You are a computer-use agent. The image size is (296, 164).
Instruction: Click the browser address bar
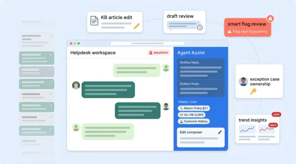147,43
